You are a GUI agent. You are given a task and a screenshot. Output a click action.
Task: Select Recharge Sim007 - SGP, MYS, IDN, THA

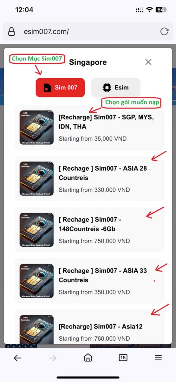[x=89, y=127]
